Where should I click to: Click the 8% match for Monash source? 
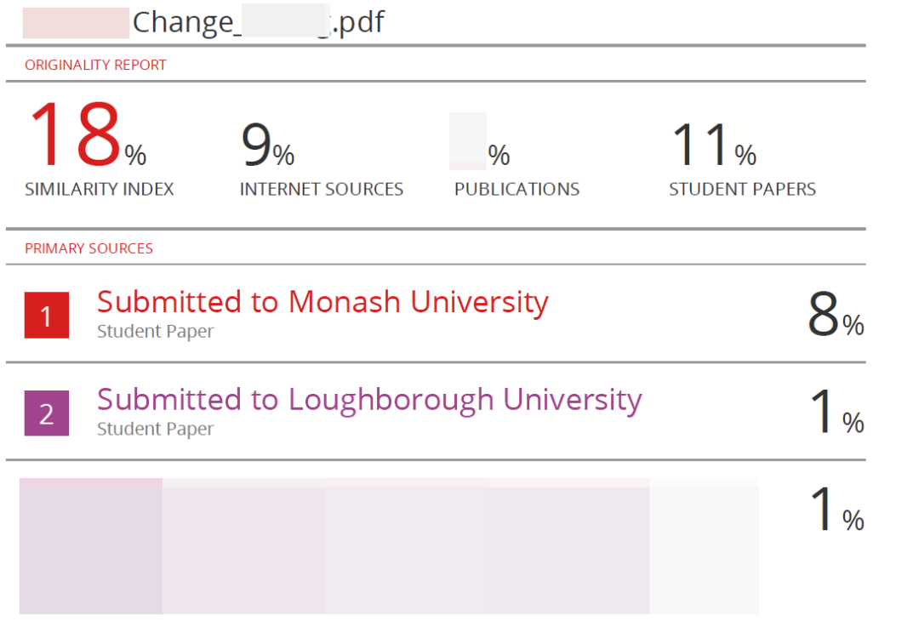click(836, 316)
